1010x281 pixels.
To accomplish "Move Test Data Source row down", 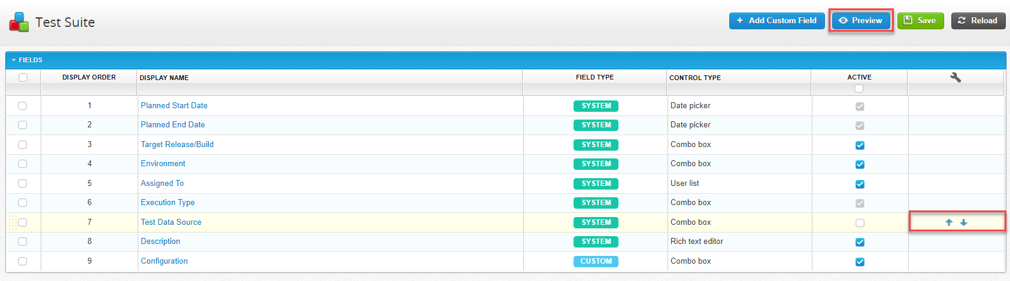I will coord(964,222).
